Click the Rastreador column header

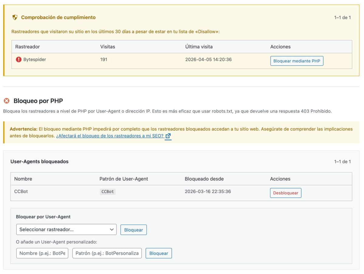(28, 47)
